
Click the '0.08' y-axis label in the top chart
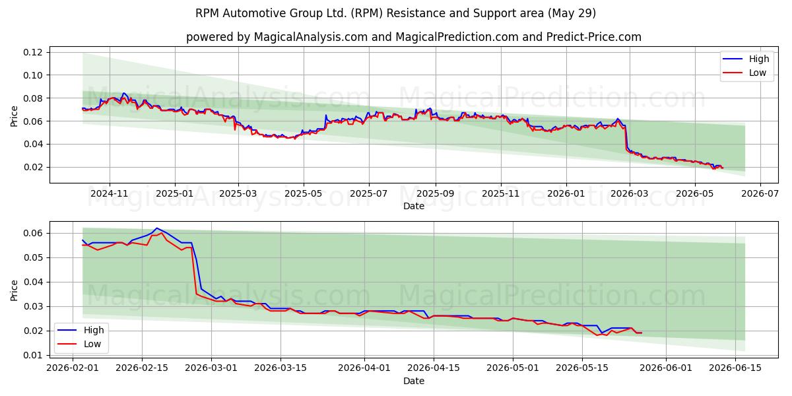tap(34, 98)
